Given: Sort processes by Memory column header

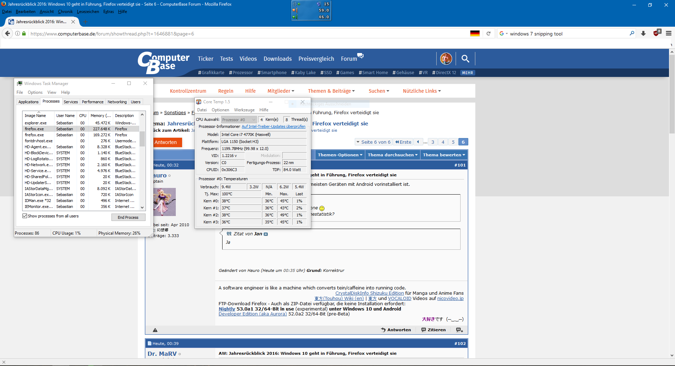Looking at the screenshot, I should [x=101, y=116].
